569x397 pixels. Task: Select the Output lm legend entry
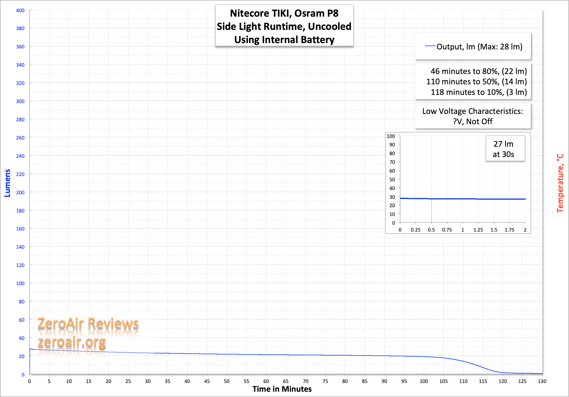(x=479, y=47)
